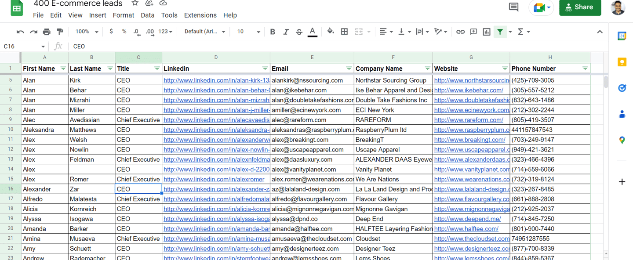Screen dimensions: 633x260
Task: Open the Google account avatar
Action: click(618, 7)
